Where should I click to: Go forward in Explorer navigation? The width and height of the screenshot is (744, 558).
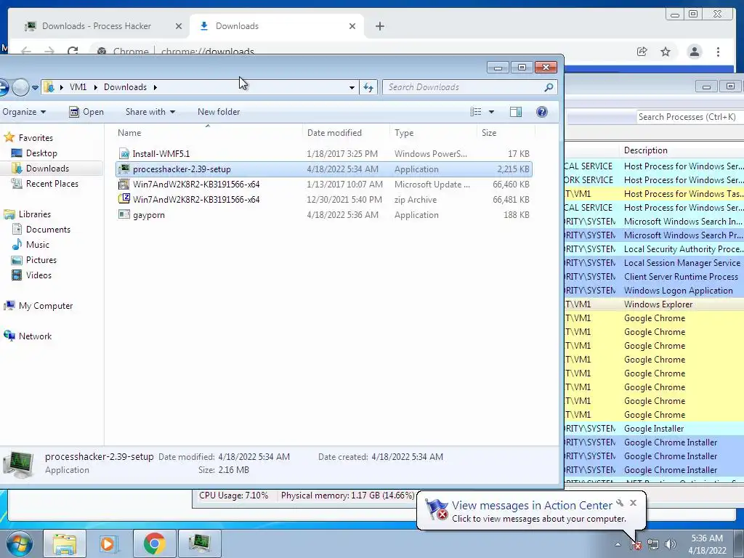point(20,87)
